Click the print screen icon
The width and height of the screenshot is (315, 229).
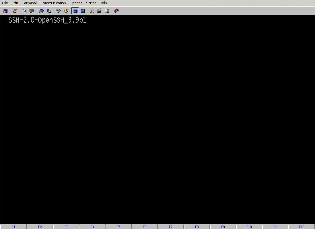pos(49,11)
